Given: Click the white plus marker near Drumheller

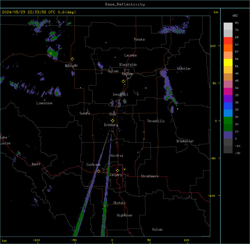Looking at the screenshot, I should (x=177, y=109).
